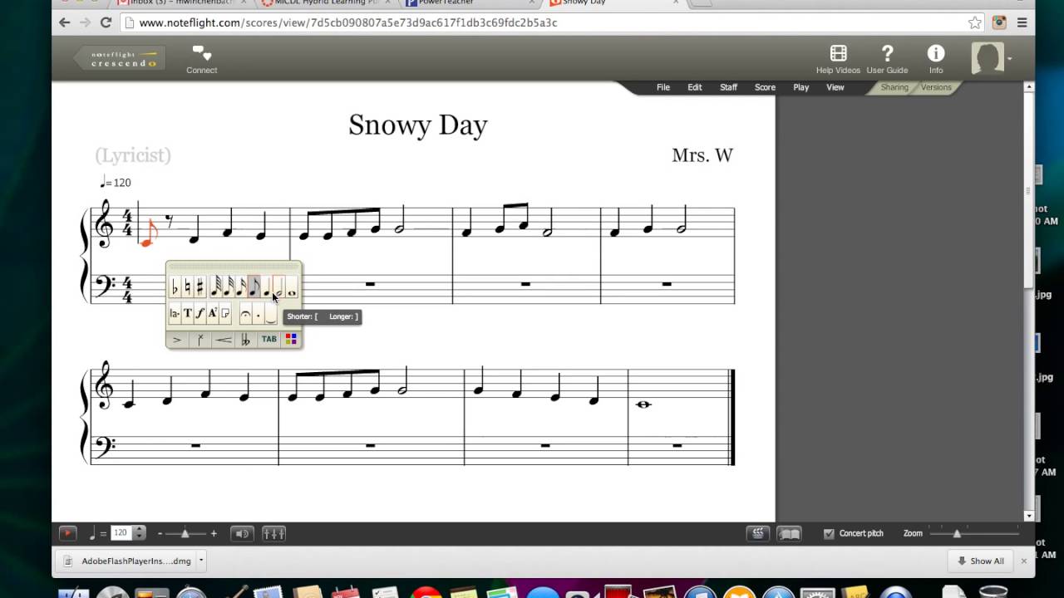Open the mixer button
Viewport: 1064px width, 598px height.
point(273,533)
